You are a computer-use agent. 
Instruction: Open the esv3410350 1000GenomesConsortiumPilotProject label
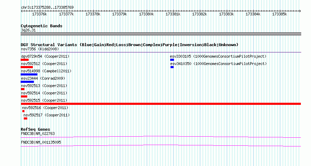click(218, 64)
